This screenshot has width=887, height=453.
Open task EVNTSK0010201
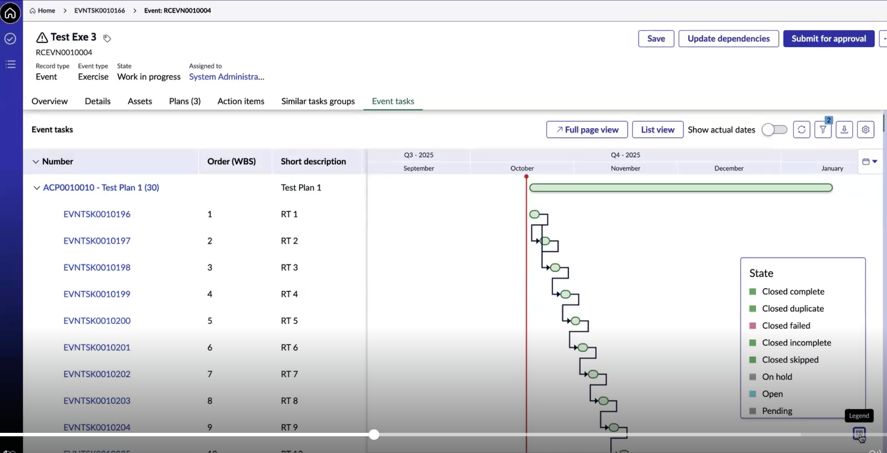tap(97, 347)
